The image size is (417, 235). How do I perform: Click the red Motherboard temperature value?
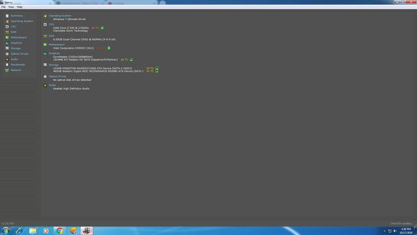tap(102, 48)
